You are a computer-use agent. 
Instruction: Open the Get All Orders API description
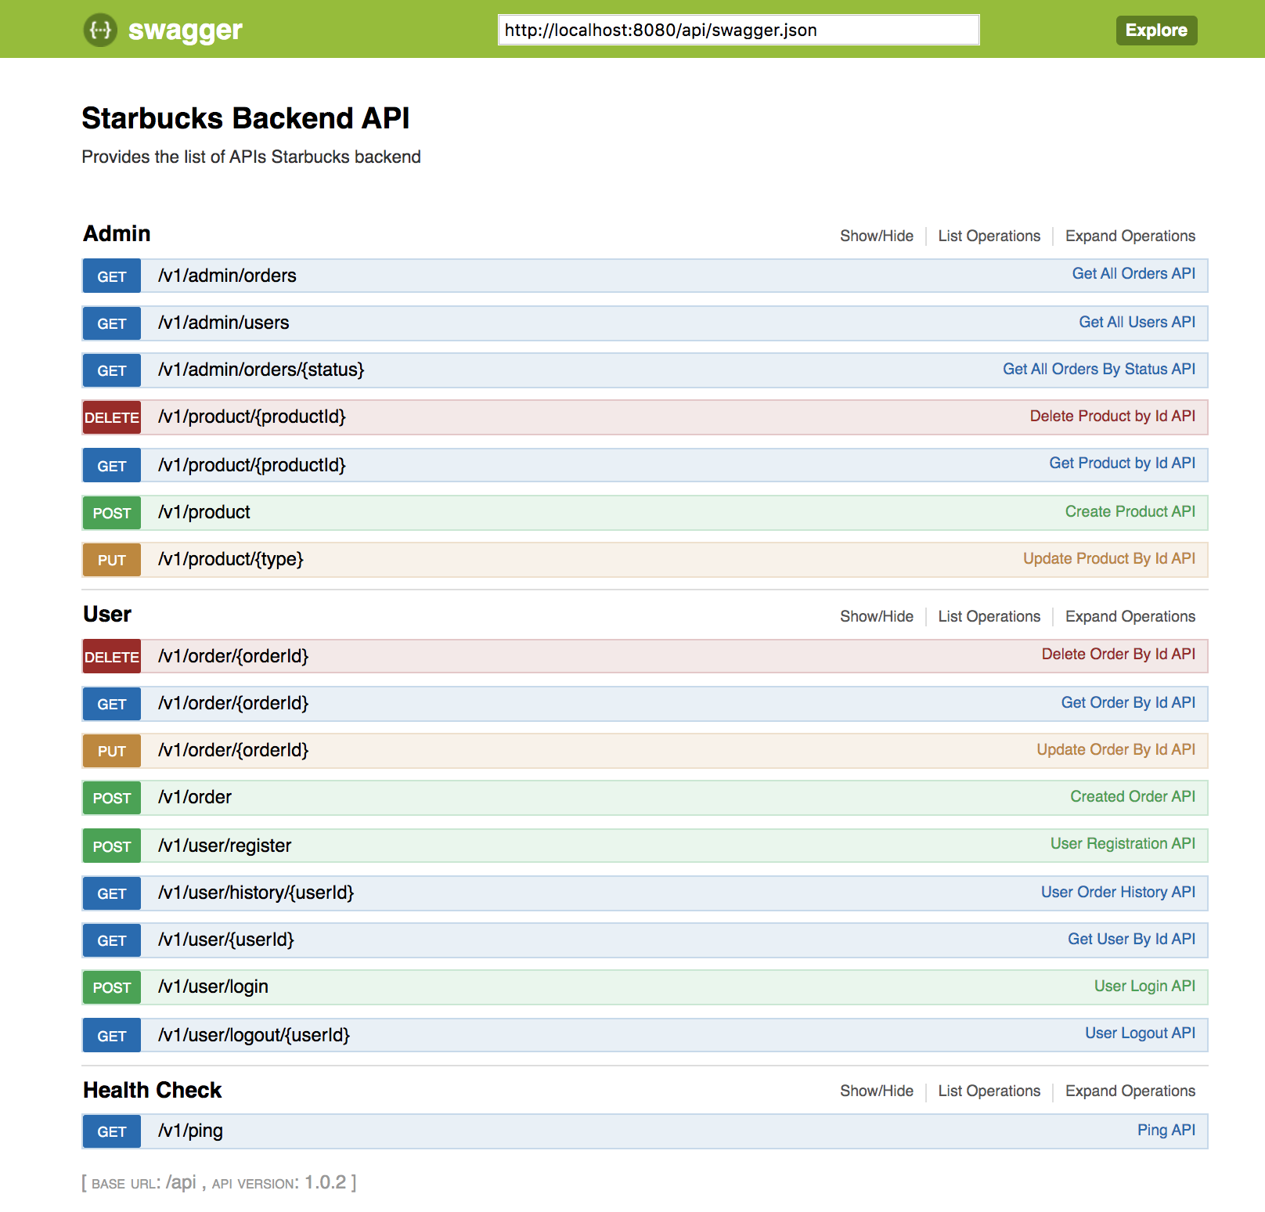1133,273
